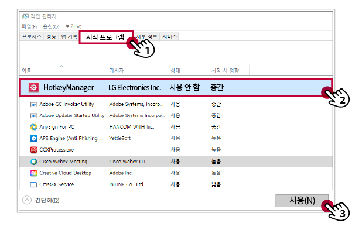Screen dimensions: 352x230
Task: Click the impact value of AnySign For PC
Action: pyautogui.click(x=216, y=127)
